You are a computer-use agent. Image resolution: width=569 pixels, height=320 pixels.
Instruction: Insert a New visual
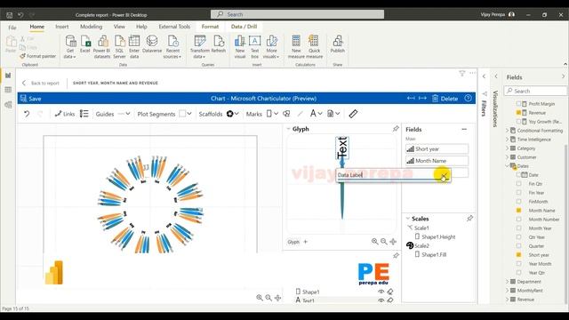[240, 46]
